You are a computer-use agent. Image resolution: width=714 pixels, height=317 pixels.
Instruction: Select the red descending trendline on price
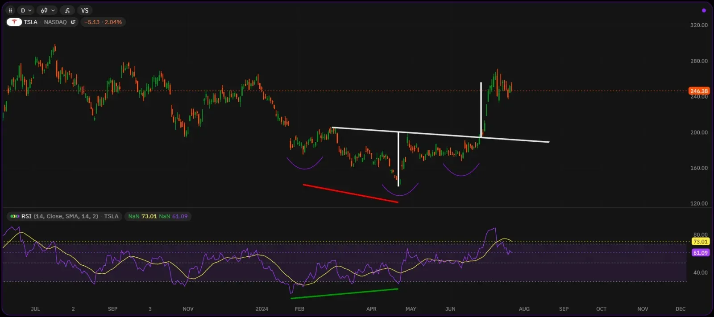[x=350, y=193]
